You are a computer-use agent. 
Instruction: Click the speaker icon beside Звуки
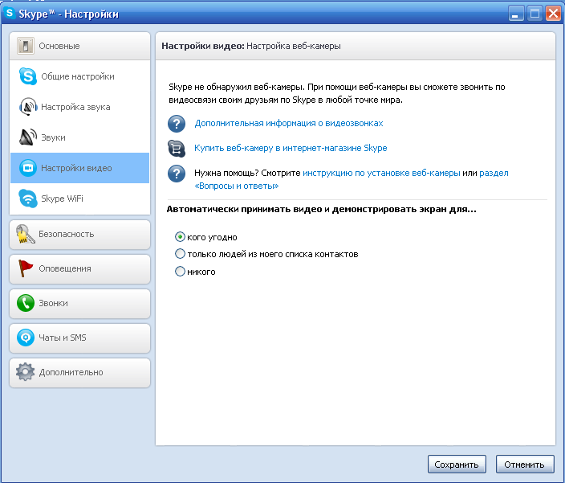click(x=28, y=137)
